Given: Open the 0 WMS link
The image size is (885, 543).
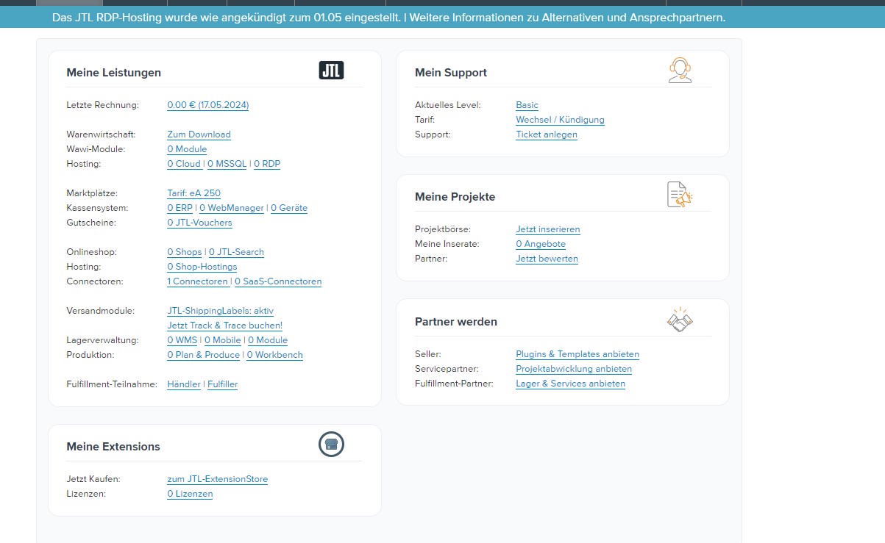Looking at the screenshot, I should [x=183, y=340].
